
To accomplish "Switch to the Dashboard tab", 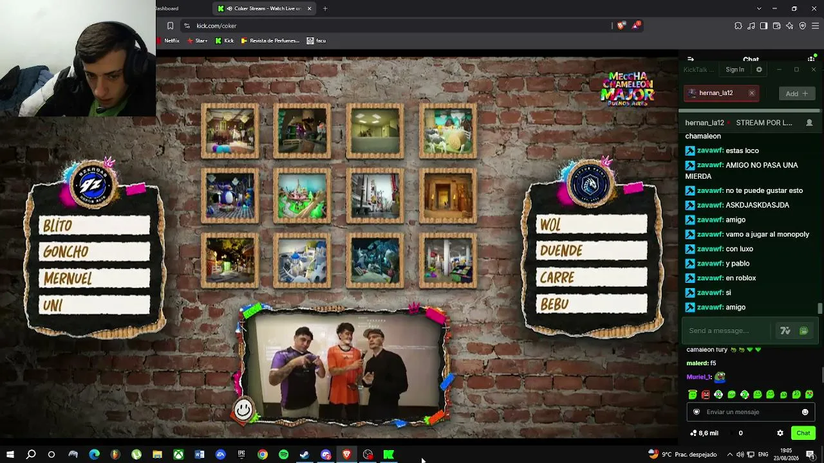I will (x=167, y=8).
